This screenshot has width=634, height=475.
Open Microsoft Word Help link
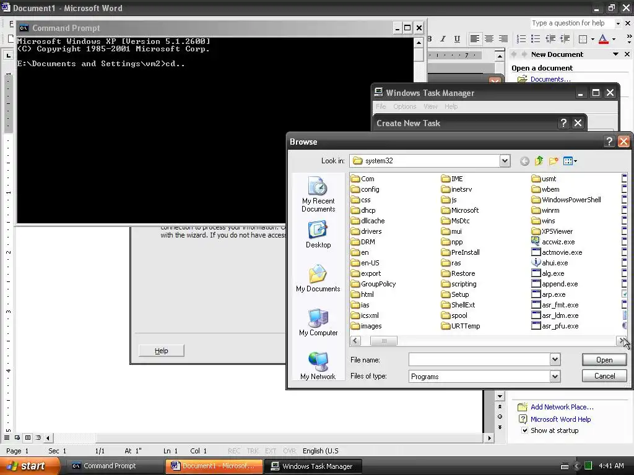(x=560, y=419)
